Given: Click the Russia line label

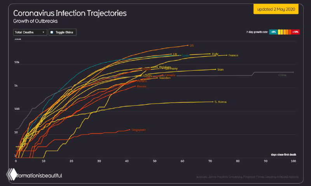Looking at the screenshot, I should coord(142,86).
